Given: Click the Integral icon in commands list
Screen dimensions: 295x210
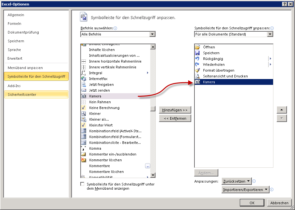Looking at the screenshot, I should pyautogui.click(x=84, y=73).
